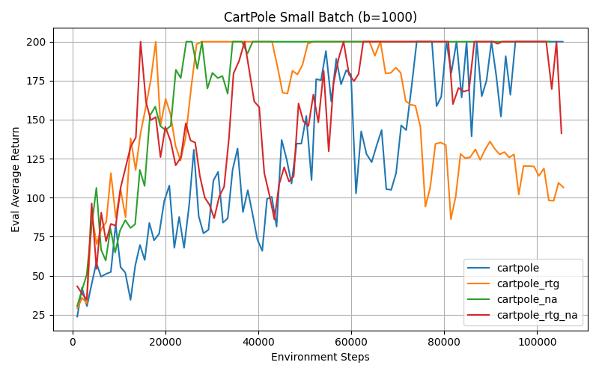This screenshot has height=374, width=599.
Task: Select the 'cartpole_rtg' legend label
Action: point(528,283)
